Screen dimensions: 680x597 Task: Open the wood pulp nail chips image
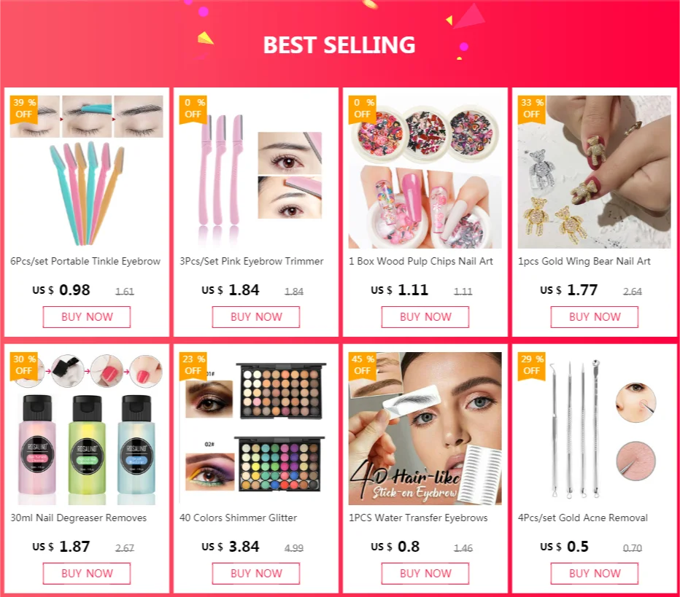(425, 172)
